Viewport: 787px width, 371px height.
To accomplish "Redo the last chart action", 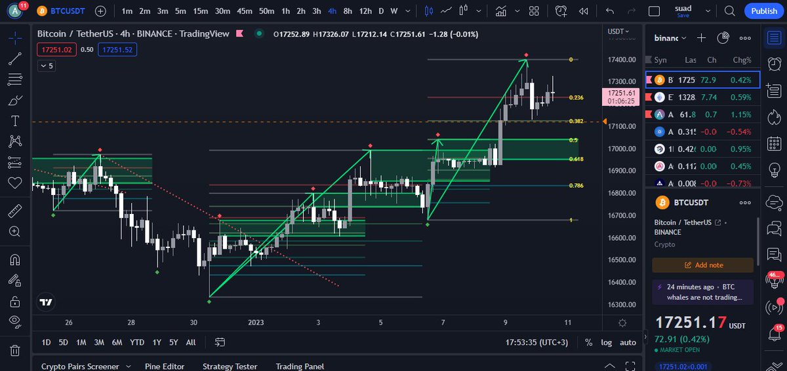I will pos(632,11).
